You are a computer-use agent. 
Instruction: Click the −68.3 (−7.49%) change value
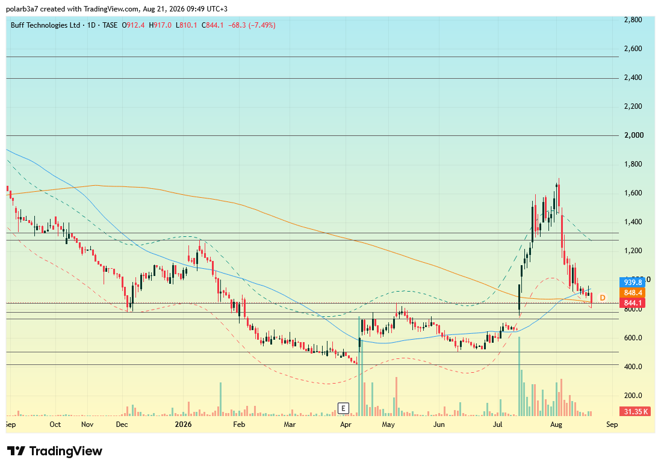[x=252, y=25]
